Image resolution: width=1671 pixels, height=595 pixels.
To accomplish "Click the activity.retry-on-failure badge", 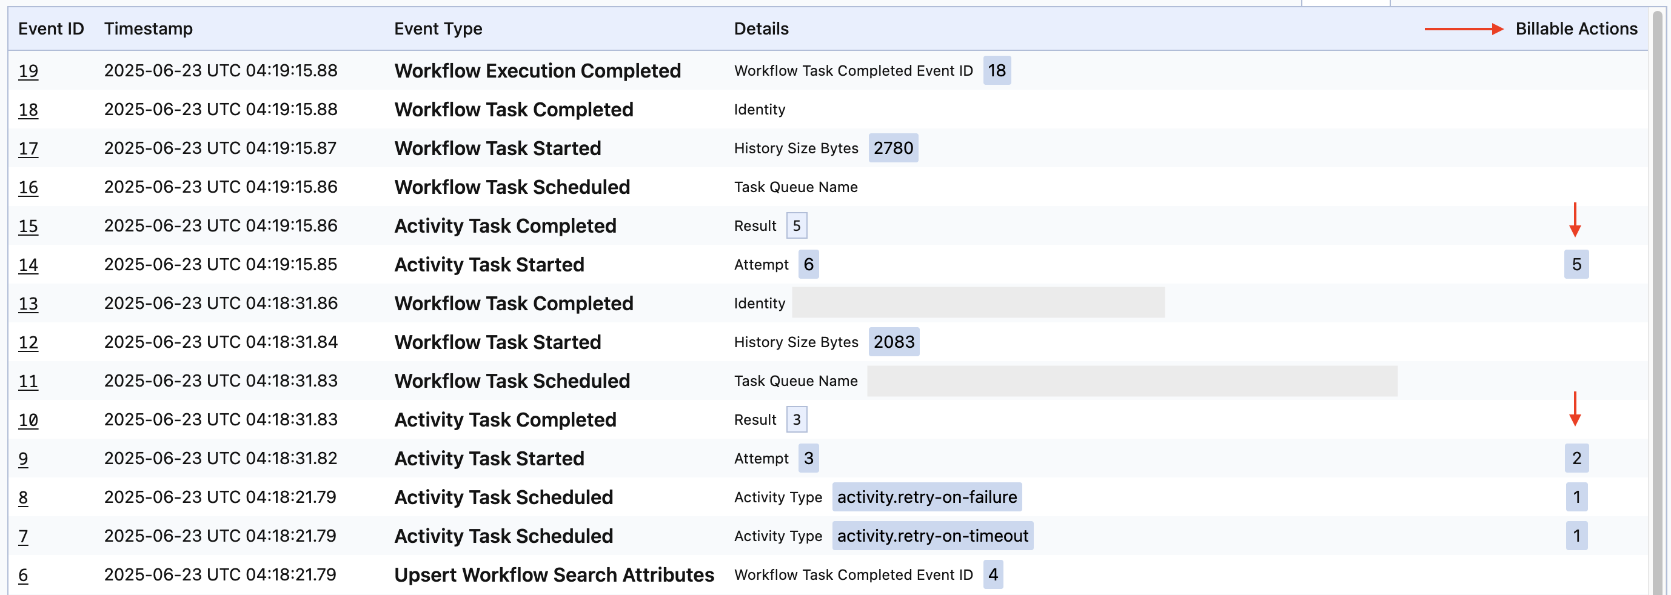I will [x=927, y=497].
